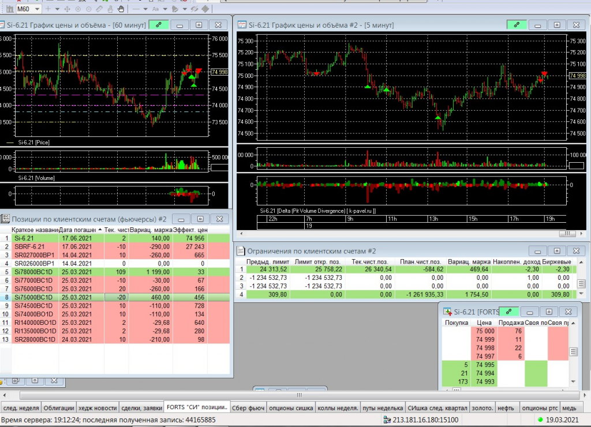Open the dropdown arrow next to the crosshair tool
591x427 pixels.
57,9
